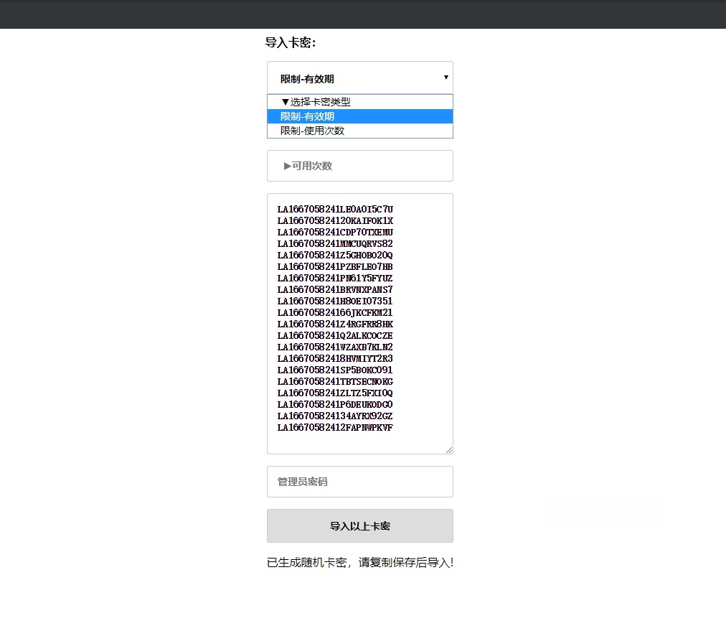Select the 限制-使用次数 option
726x631 pixels.
click(359, 130)
